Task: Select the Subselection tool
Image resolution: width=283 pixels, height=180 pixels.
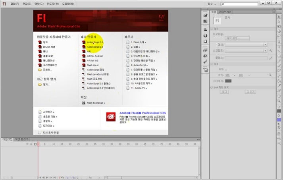Action: click(279, 22)
